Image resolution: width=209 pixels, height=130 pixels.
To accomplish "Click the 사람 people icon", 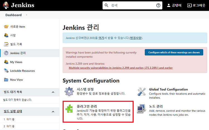I will pos(6,35).
